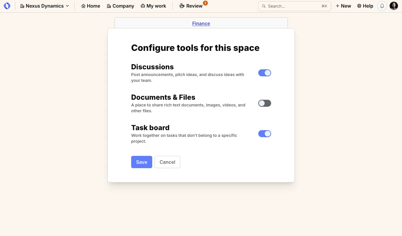Enable the Documents & Files toggle
The image size is (402, 236).
point(264,103)
